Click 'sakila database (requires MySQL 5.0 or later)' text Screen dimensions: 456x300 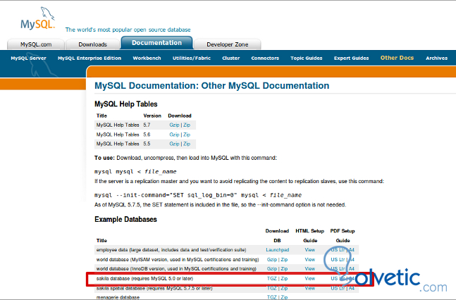[x=144, y=278]
